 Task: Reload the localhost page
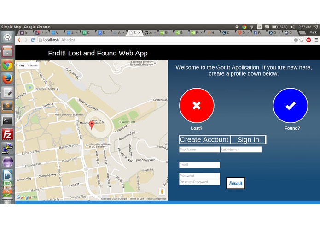click(33, 40)
